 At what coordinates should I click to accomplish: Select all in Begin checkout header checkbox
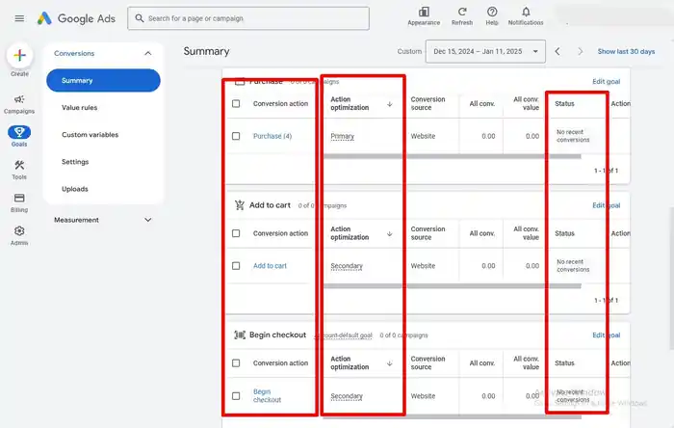(x=236, y=363)
